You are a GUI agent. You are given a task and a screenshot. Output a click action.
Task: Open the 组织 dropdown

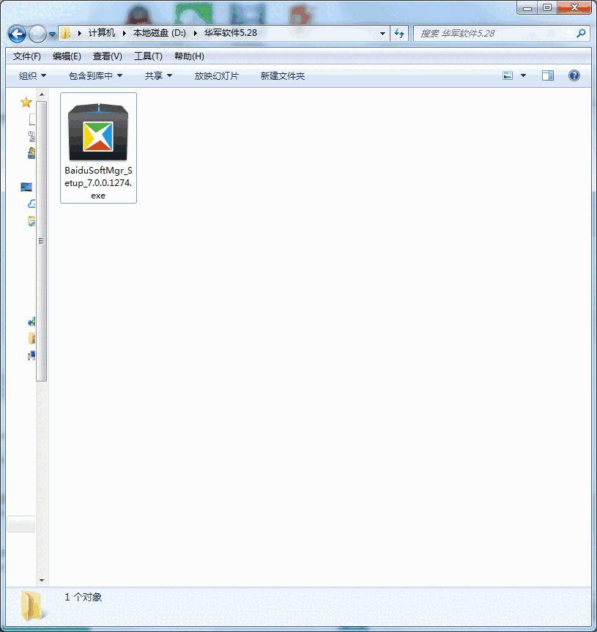tap(32, 75)
